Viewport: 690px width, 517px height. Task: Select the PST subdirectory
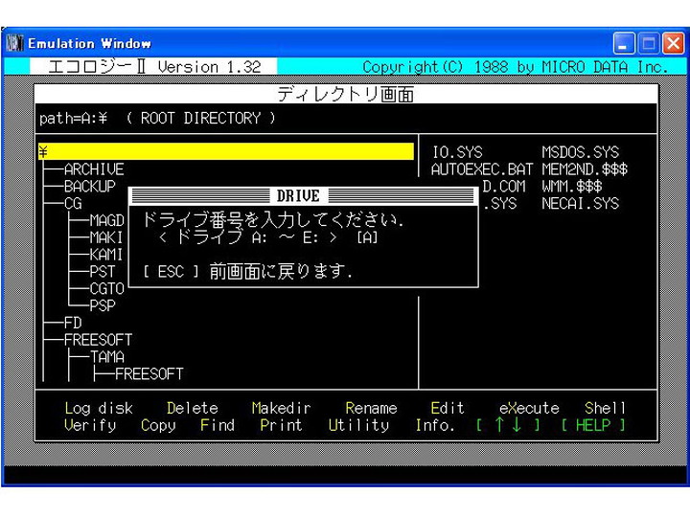click(x=103, y=272)
